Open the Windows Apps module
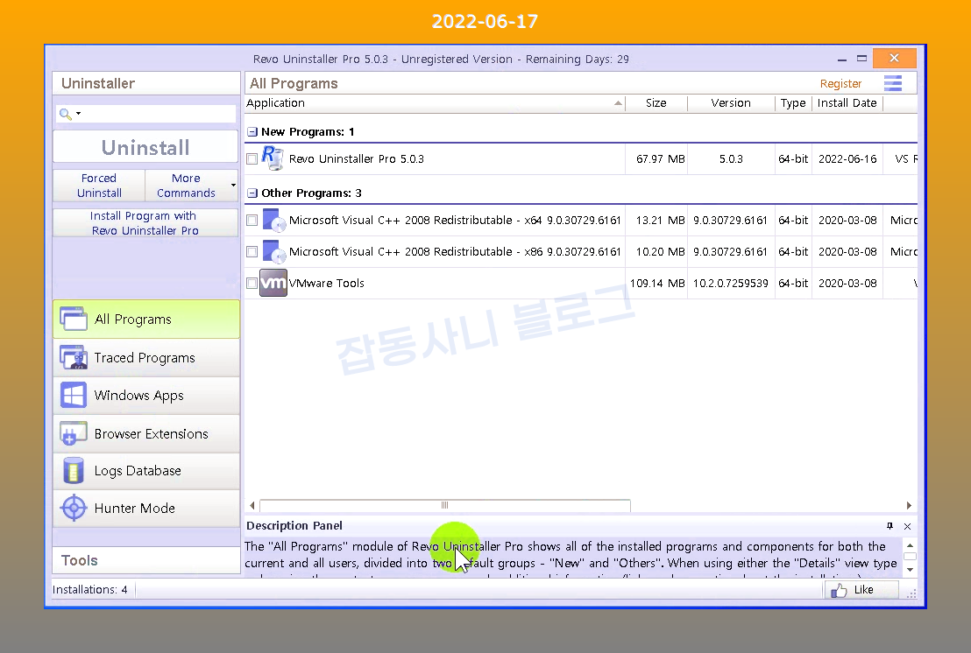This screenshot has width=971, height=653. 146,395
